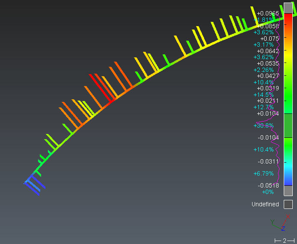Click the Undefined legend label

tap(265, 205)
